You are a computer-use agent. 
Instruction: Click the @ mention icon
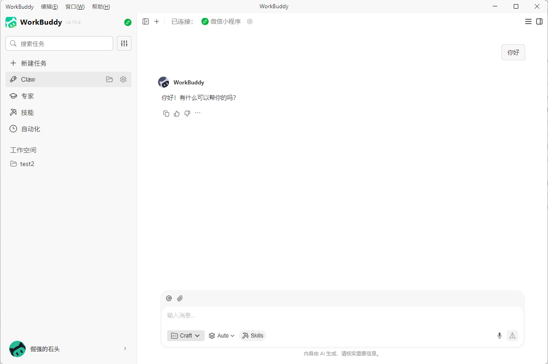point(169,298)
